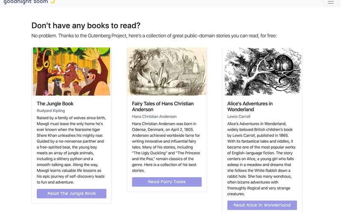Click author subtitle Hans Christian Anderson
Screen dimensions: 341x213
tap(154, 116)
